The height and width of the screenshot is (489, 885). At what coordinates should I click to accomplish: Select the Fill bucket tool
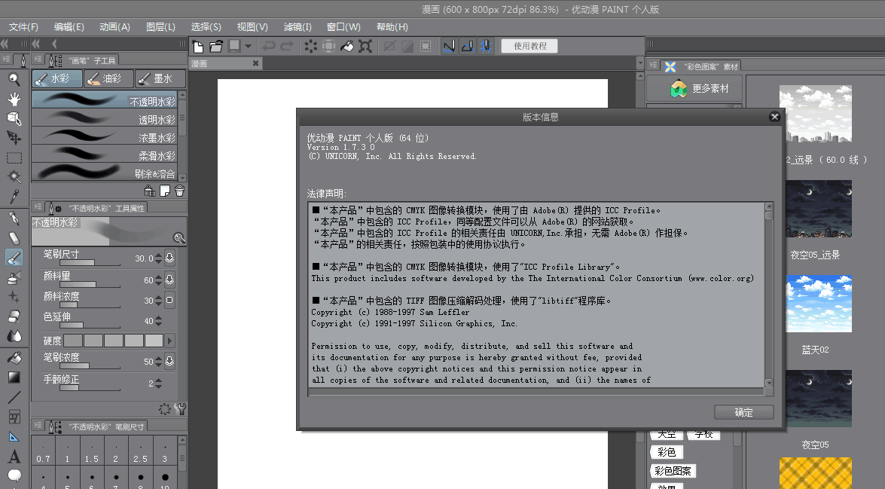click(14, 357)
